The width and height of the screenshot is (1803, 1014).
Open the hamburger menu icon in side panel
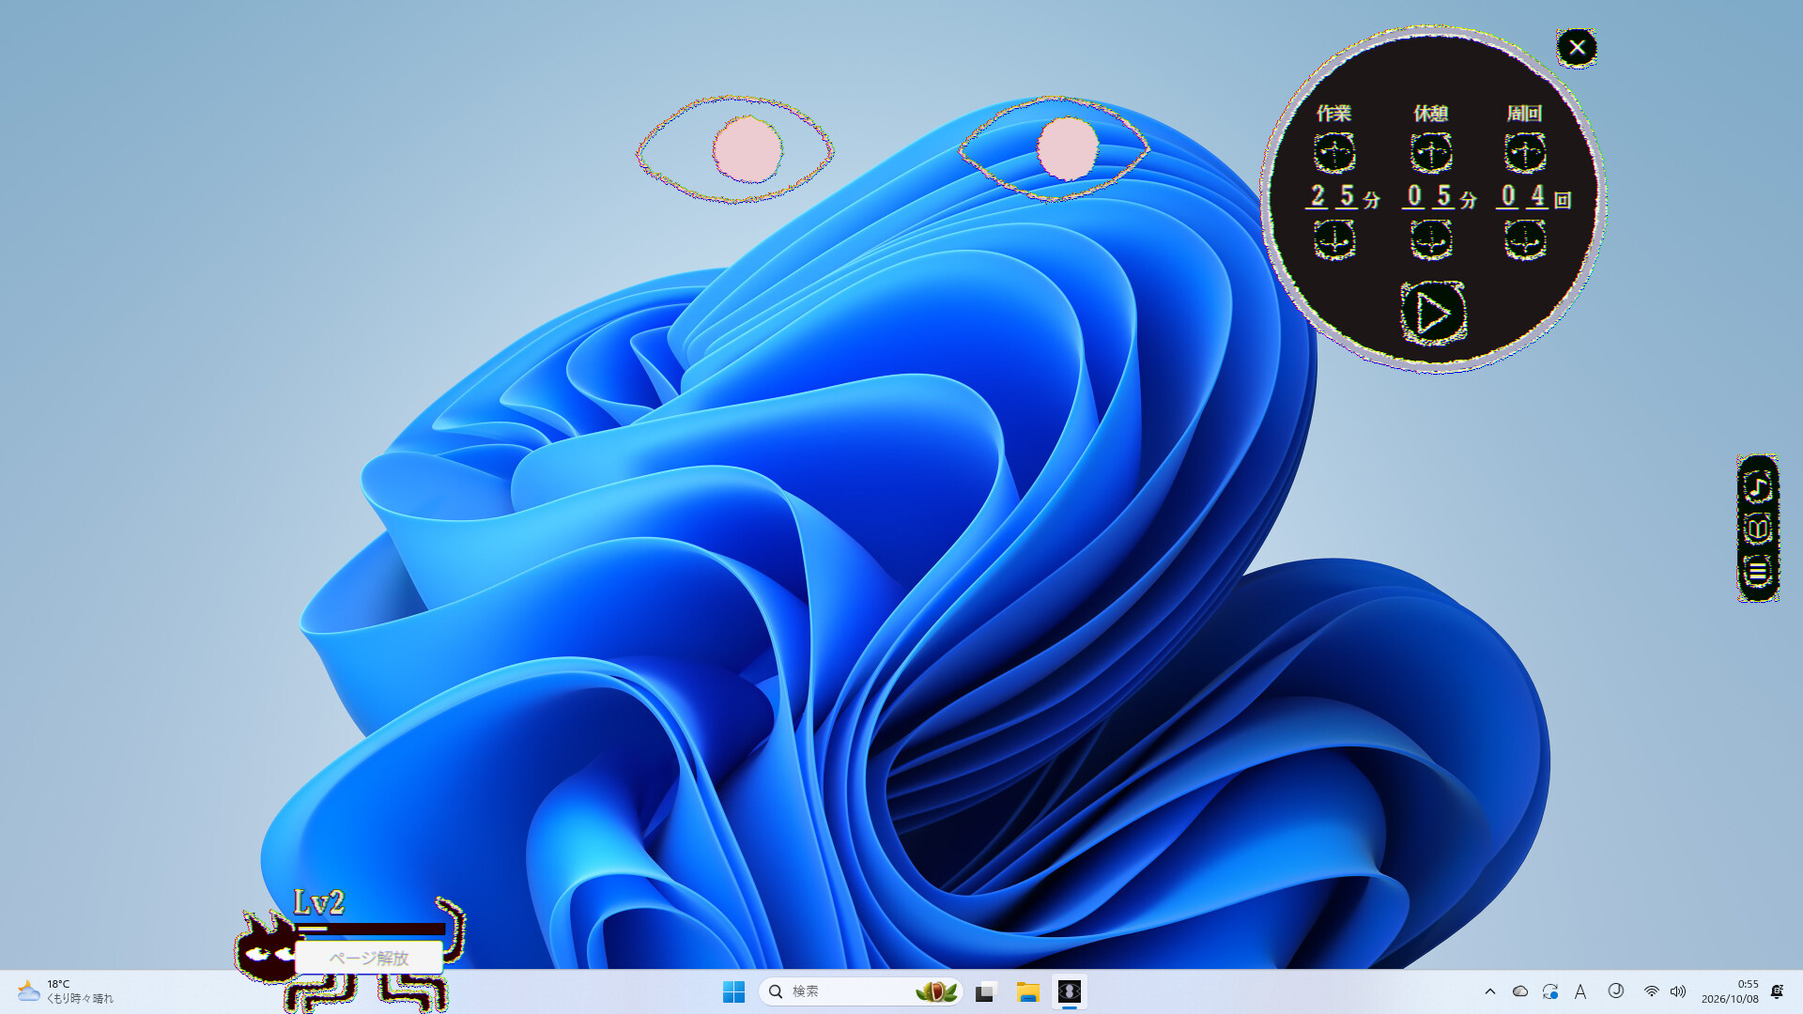point(1758,571)
